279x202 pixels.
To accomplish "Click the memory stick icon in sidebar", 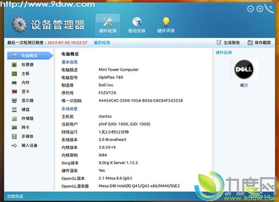I will pos(14,82).
